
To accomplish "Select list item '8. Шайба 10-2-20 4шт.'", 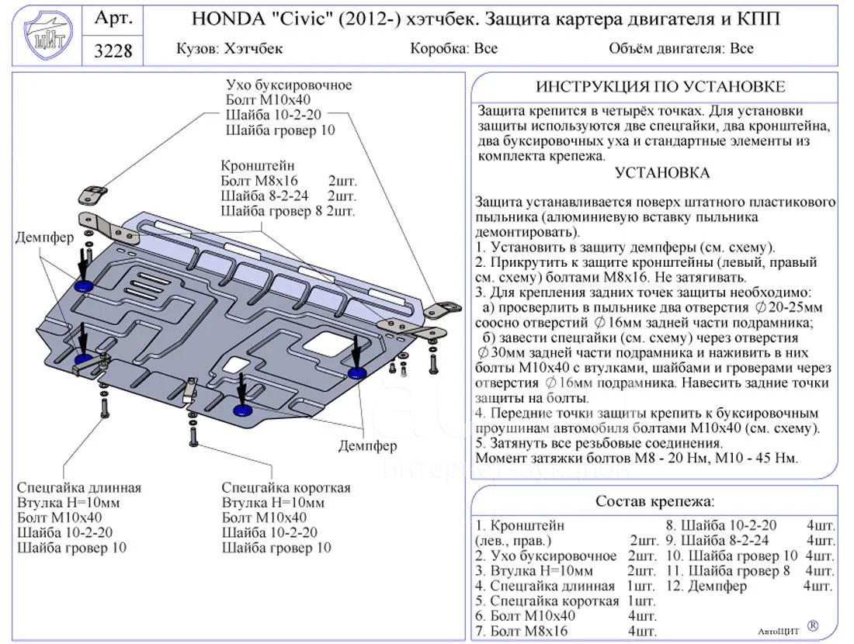I will [750, 526].
